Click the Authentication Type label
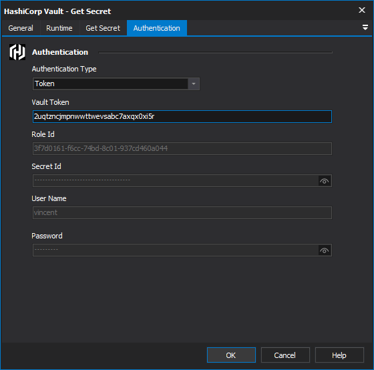The height and width of the screenshot is (370, 374). tap(64, 69)
